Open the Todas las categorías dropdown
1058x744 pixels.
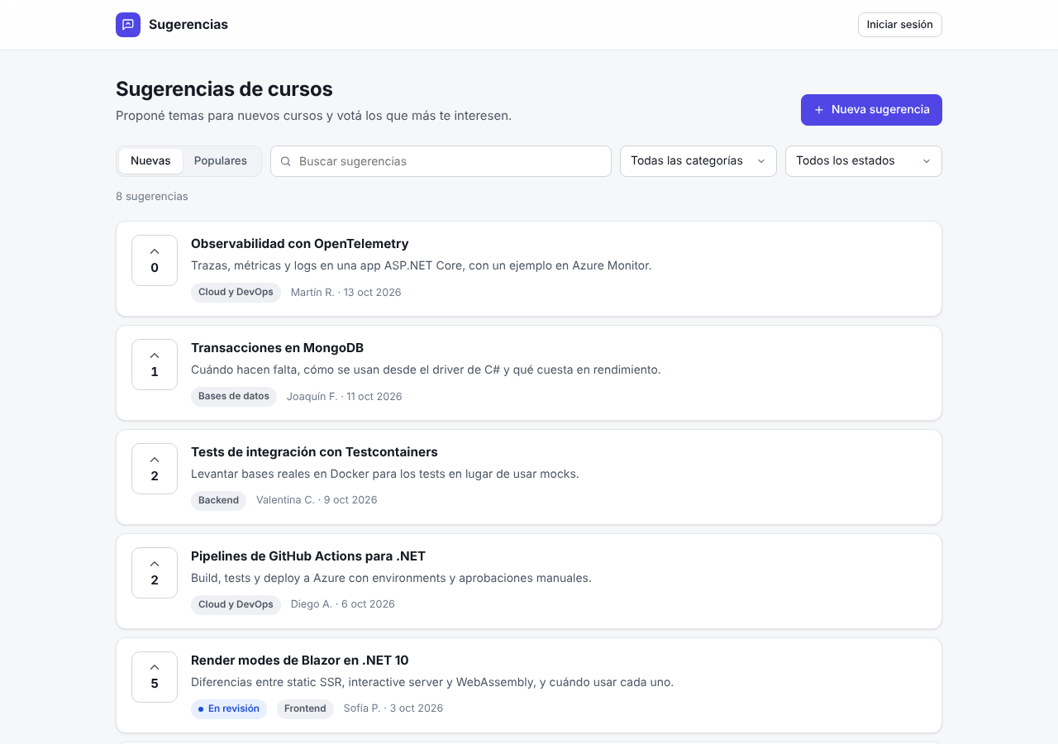698,161
